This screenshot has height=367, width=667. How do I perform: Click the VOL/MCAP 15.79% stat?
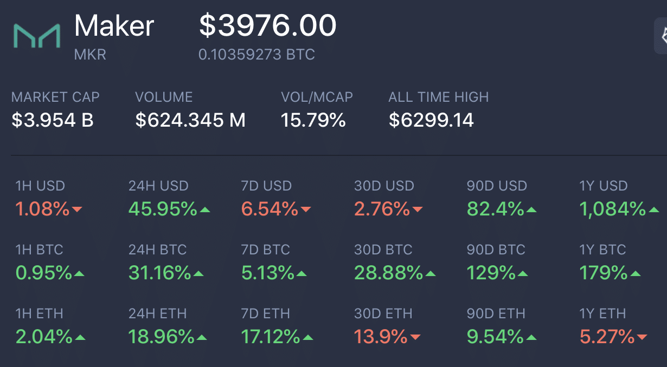[x=313, y=120]
